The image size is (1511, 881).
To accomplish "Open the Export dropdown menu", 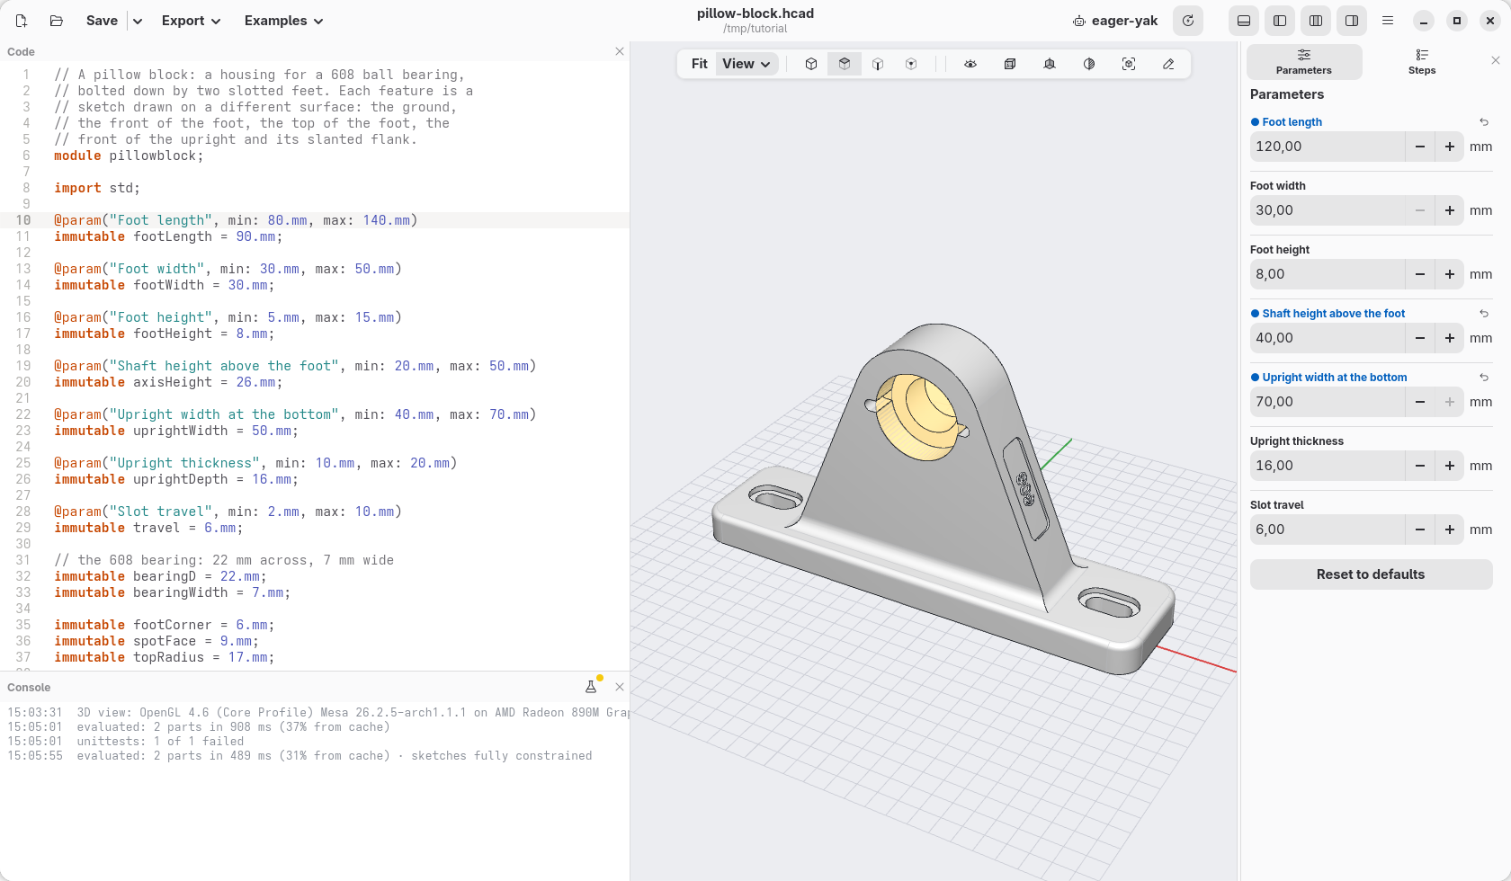I will (191, 21).
